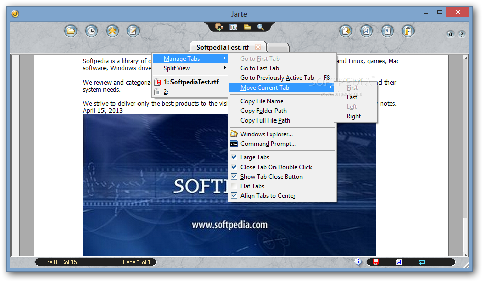Open file using the folder toolbar icon
The width and height of the screenshot is (483, 282).
point(71,31)
